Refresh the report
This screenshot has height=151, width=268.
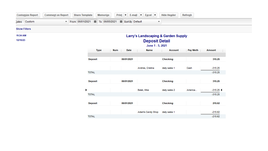(187, 15)
